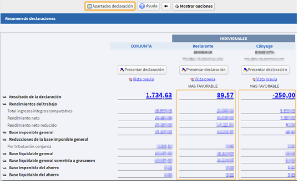
Task: Expand Resultado de la declaración row arrow
Action: click(x=4, y=97)
